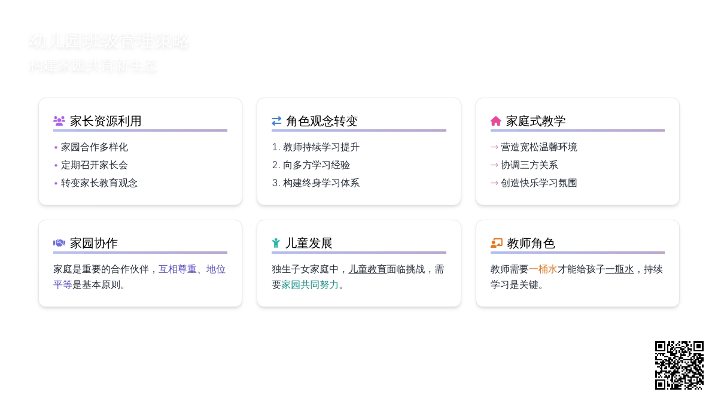Click the underlined text 一瓶水
This screenshot has width=718, height=404.
coord(620,269)
